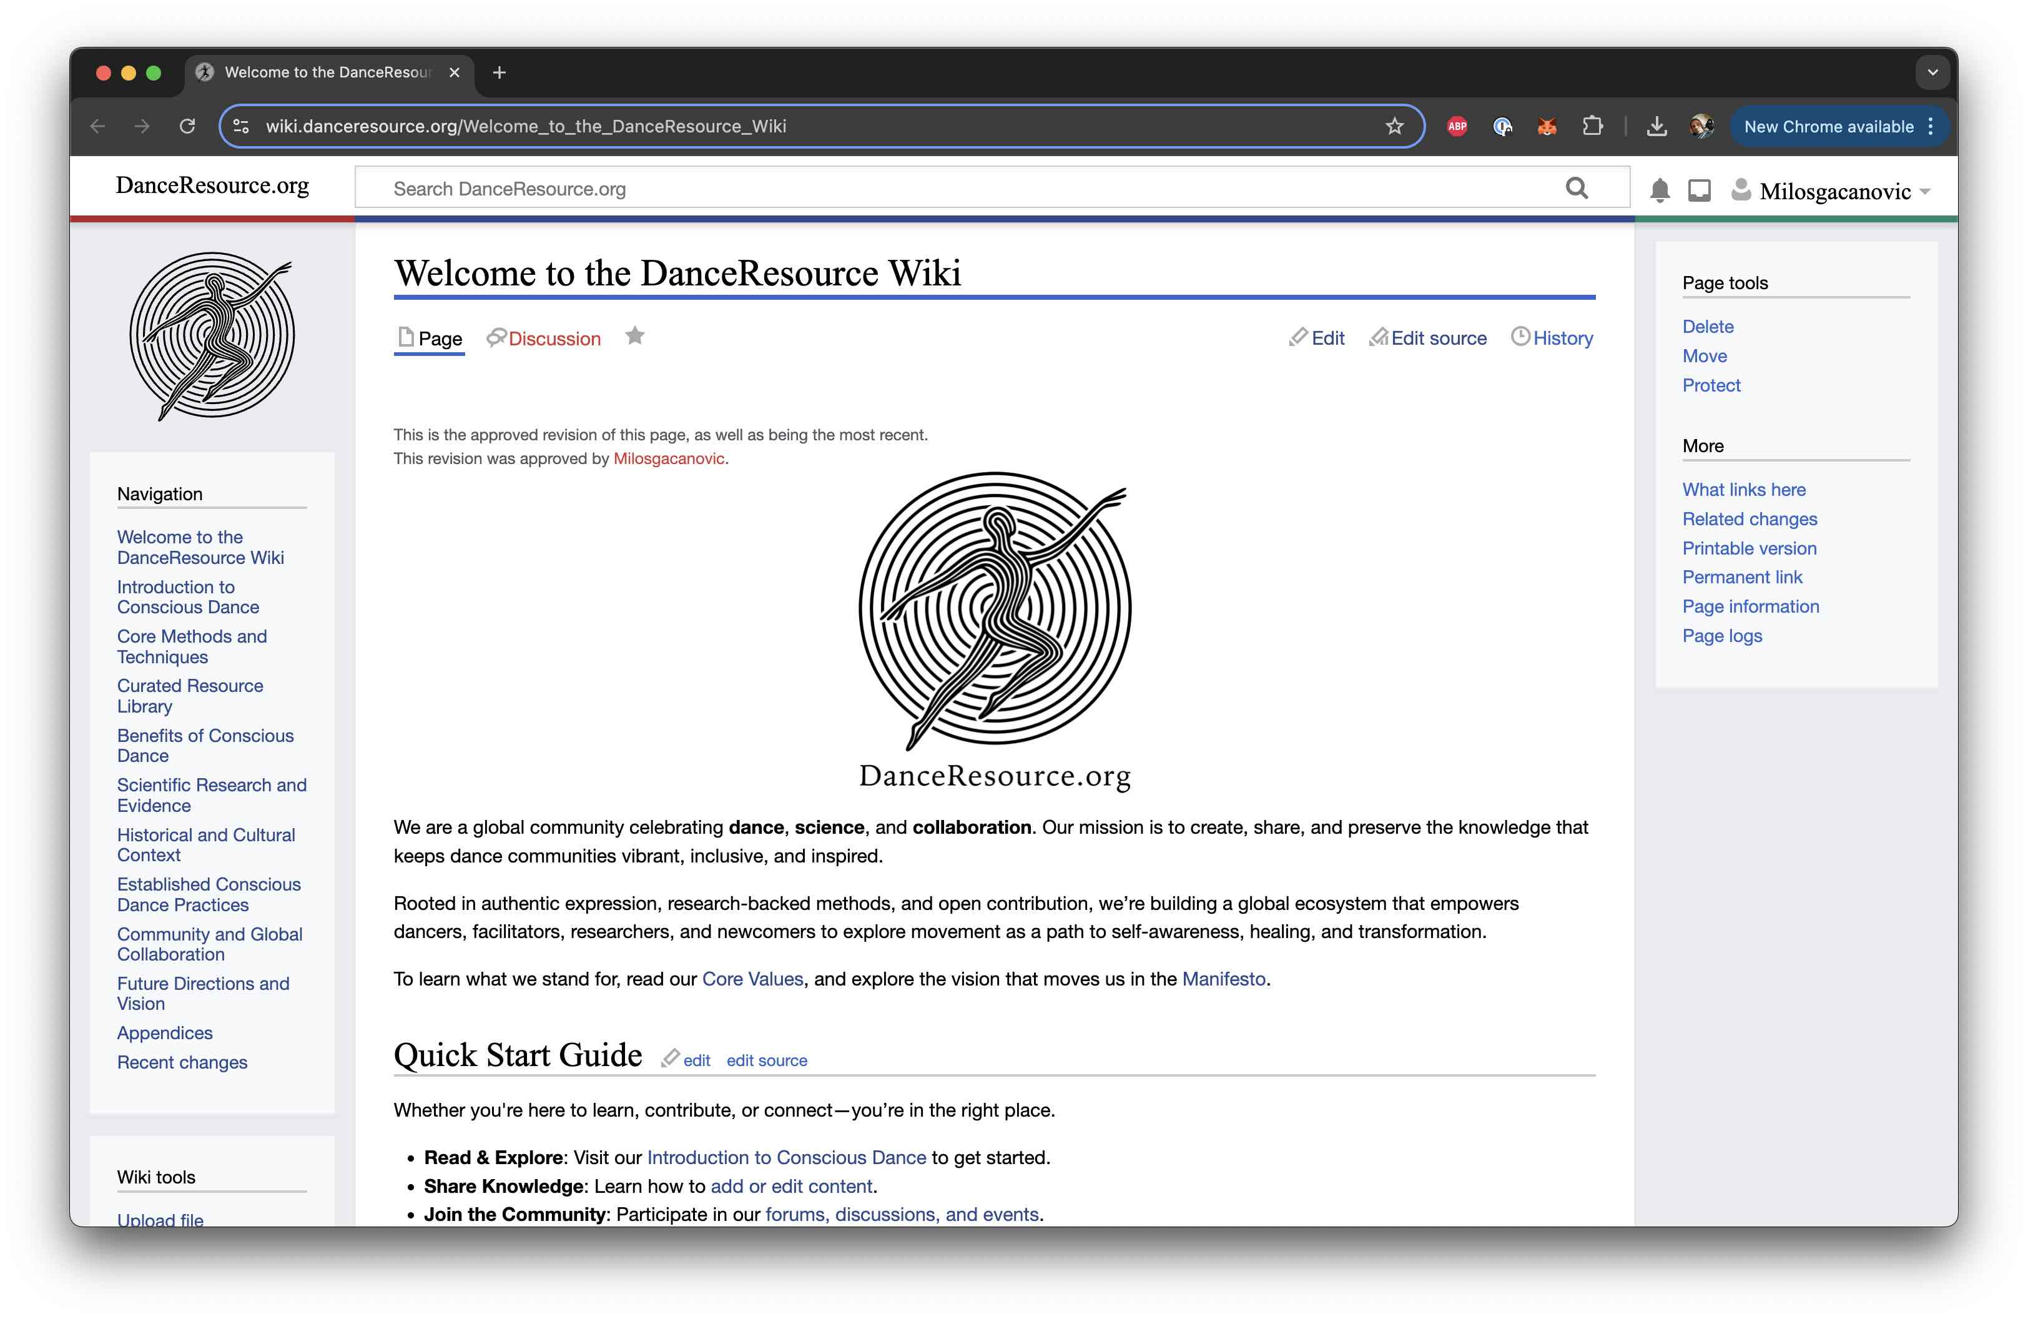2028x1319 pixels.
Task: Open Chrome three-dot menu
Action: (1931, 126)
